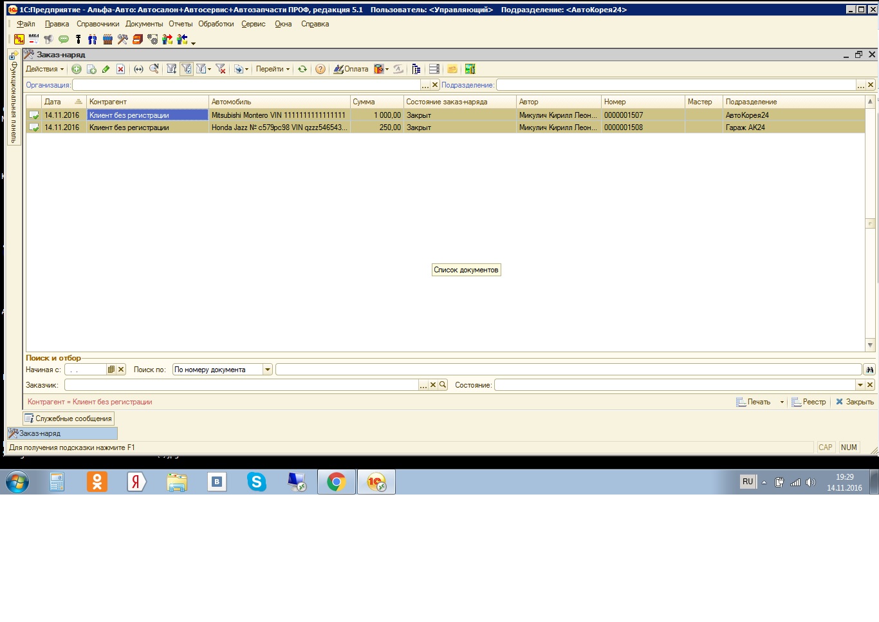The image size is (879, 622).
Task: Expand the Состояние dropdown arrow
Action: (x=860, y=385)
